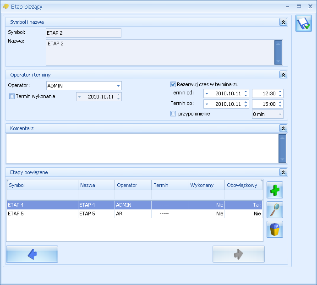This screenshot has width=317, height=285.
Task: Increase the Termin do date with up arrow
Action: coord(246,102)
